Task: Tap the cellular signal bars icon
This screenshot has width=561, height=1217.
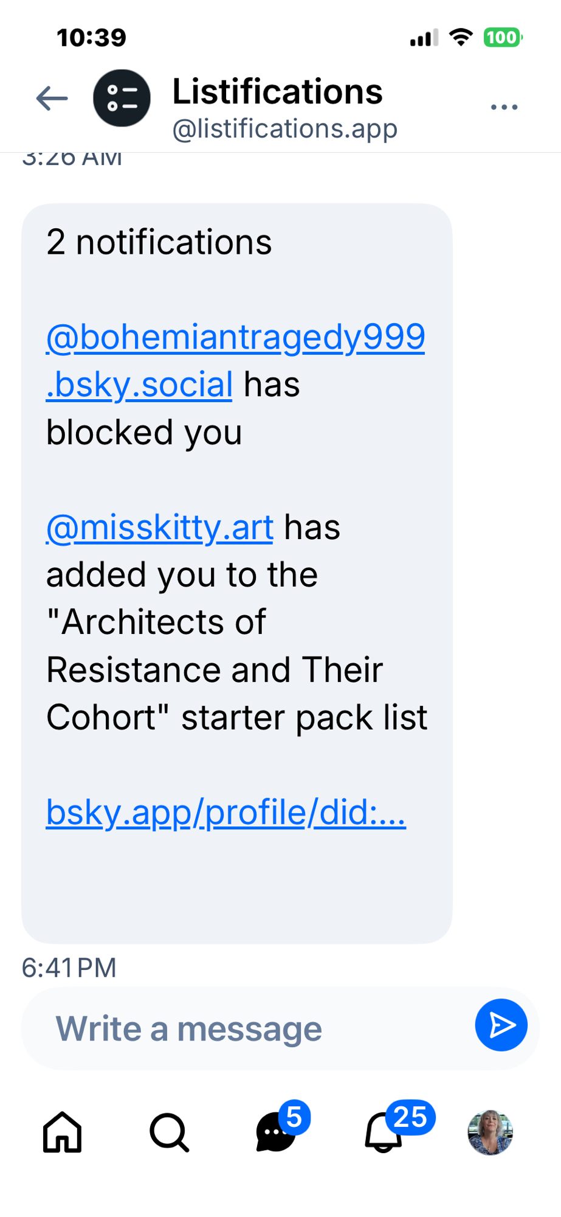Action: [424, 38]
